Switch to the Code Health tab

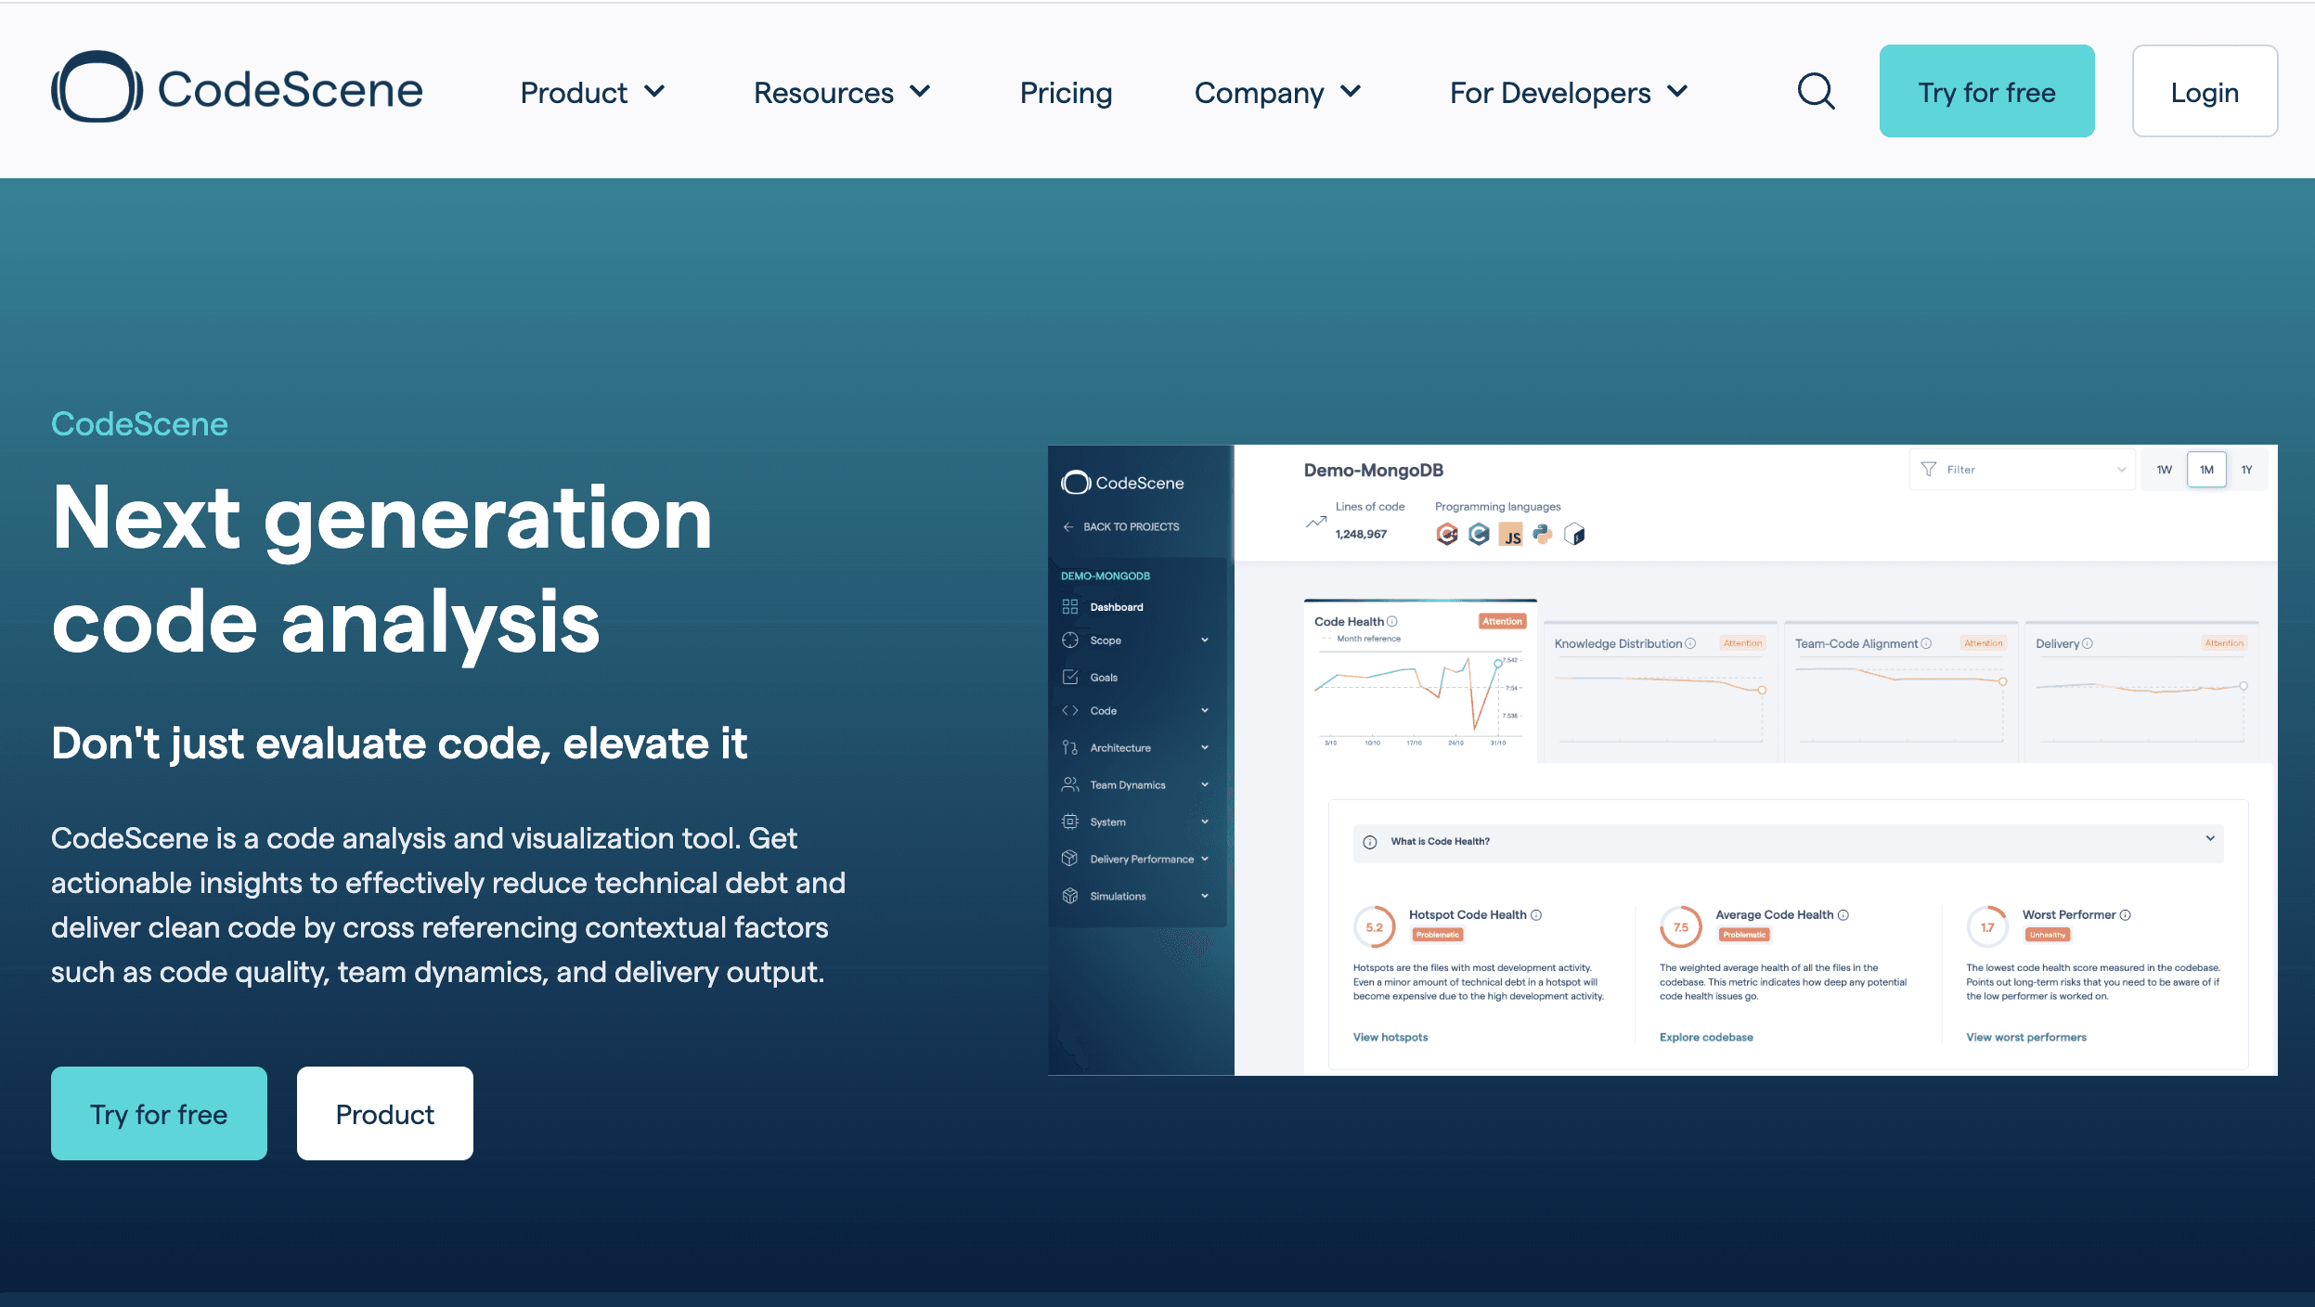point(1420,680)
